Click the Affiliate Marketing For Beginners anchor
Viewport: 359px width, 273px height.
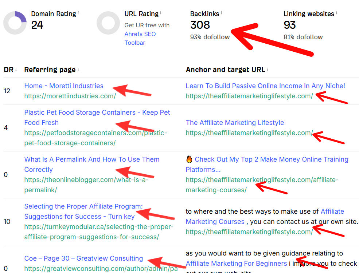pyautogui.click(x=236, y=264)
